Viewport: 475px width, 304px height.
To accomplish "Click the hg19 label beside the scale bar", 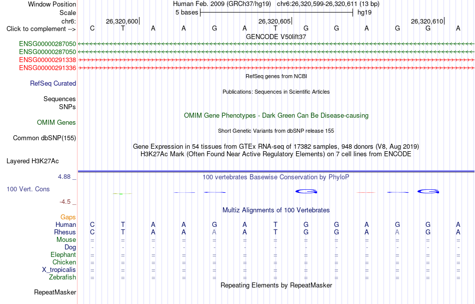I will click(364, 13).
